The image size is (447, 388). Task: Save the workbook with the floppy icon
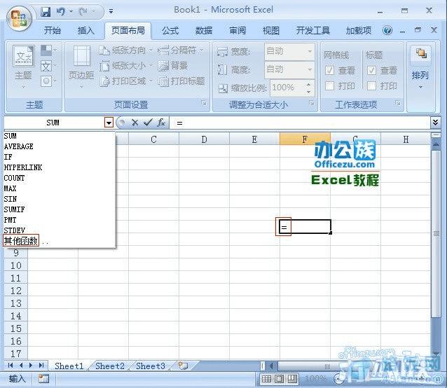tap(46, 12)
